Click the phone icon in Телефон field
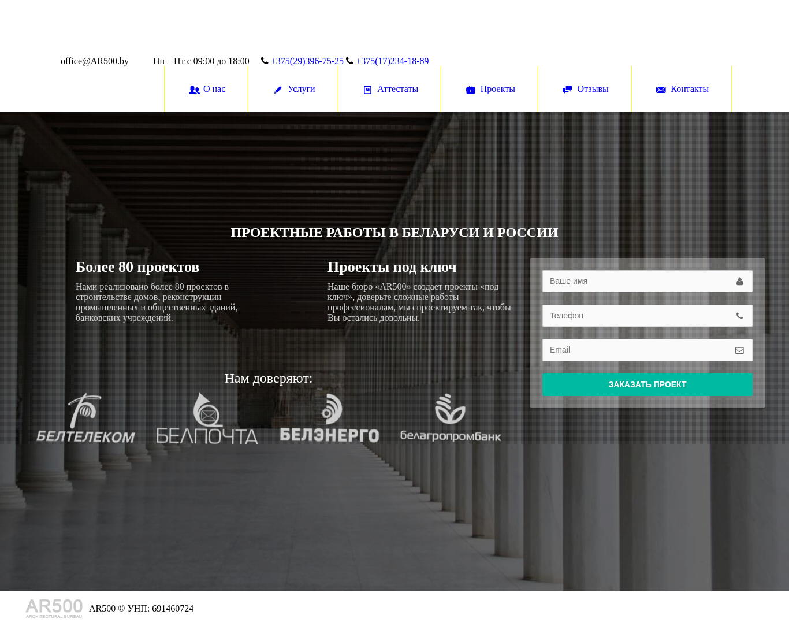 click(739, 316)
